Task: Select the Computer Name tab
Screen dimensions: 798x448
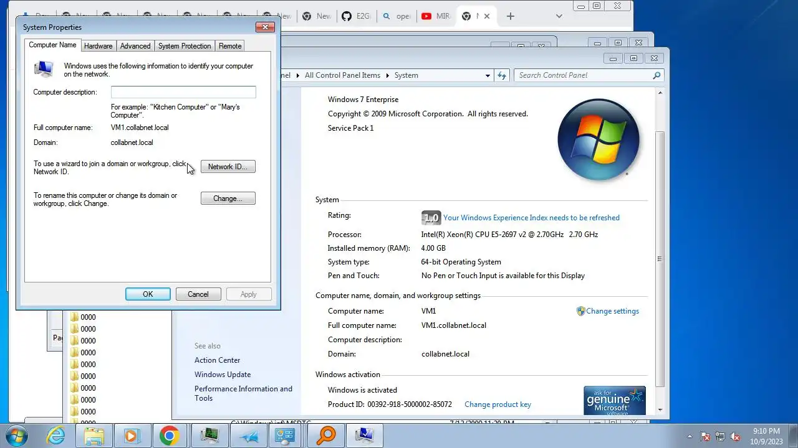Action: point(52,45)
